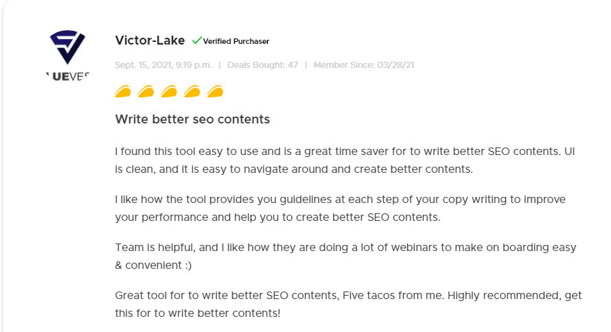This screenshot has width=611, height=332.
Task: Click the first paragraph about easy to use tool
Action: click(x=345, y=161)
